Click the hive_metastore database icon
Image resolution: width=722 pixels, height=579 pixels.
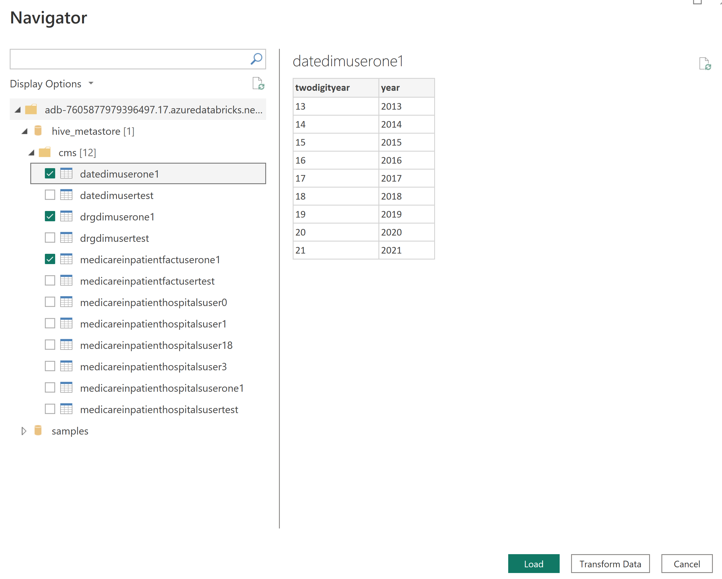[x=38, y=131]
